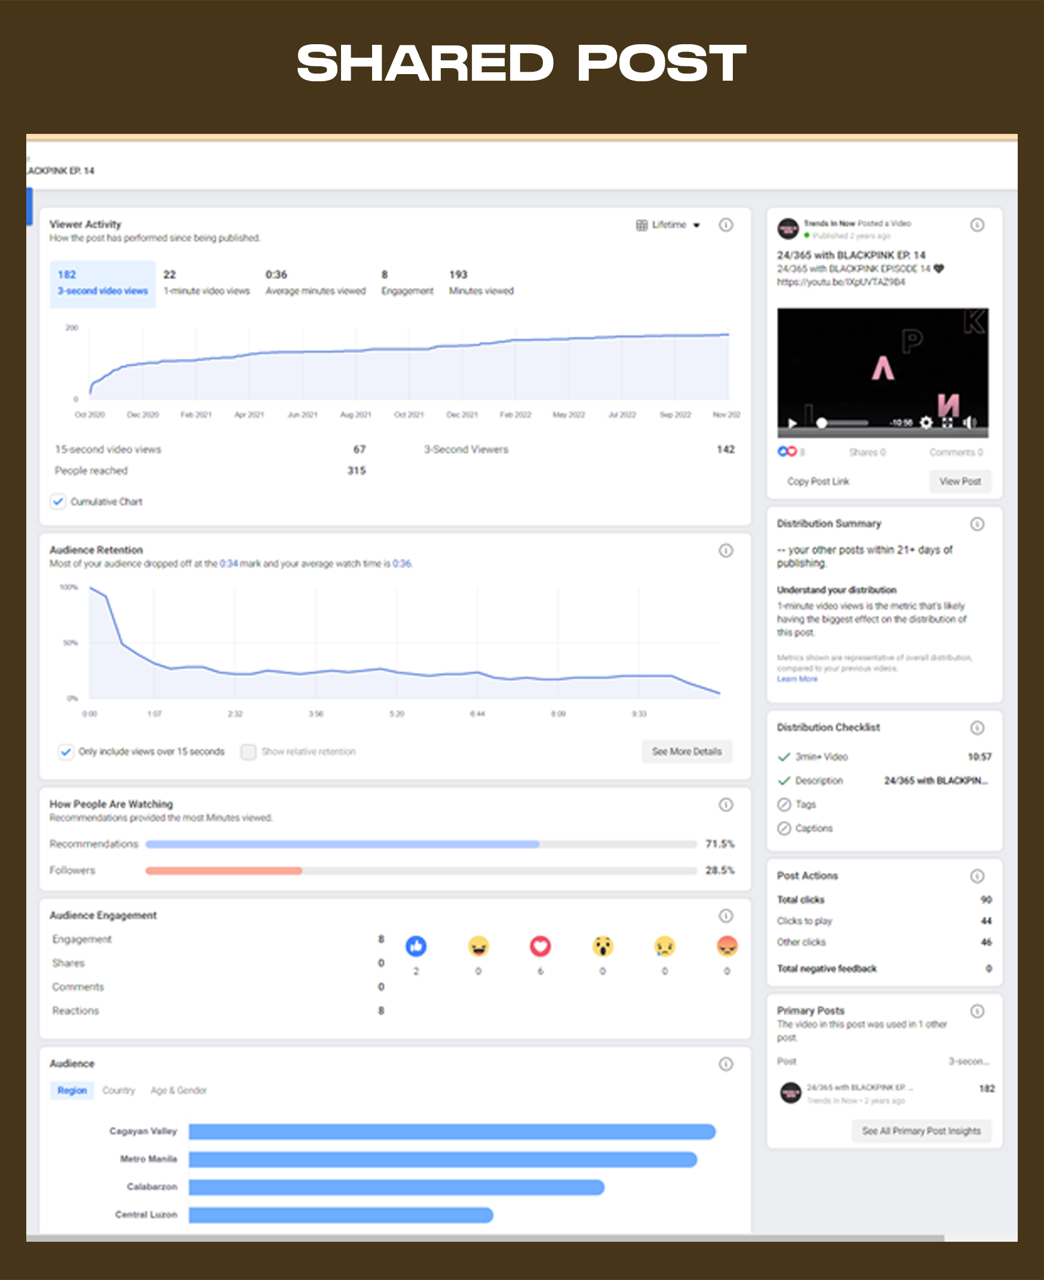1044x1280 pixels.
Task: Click info icon on the video post card
Action: 977,225
